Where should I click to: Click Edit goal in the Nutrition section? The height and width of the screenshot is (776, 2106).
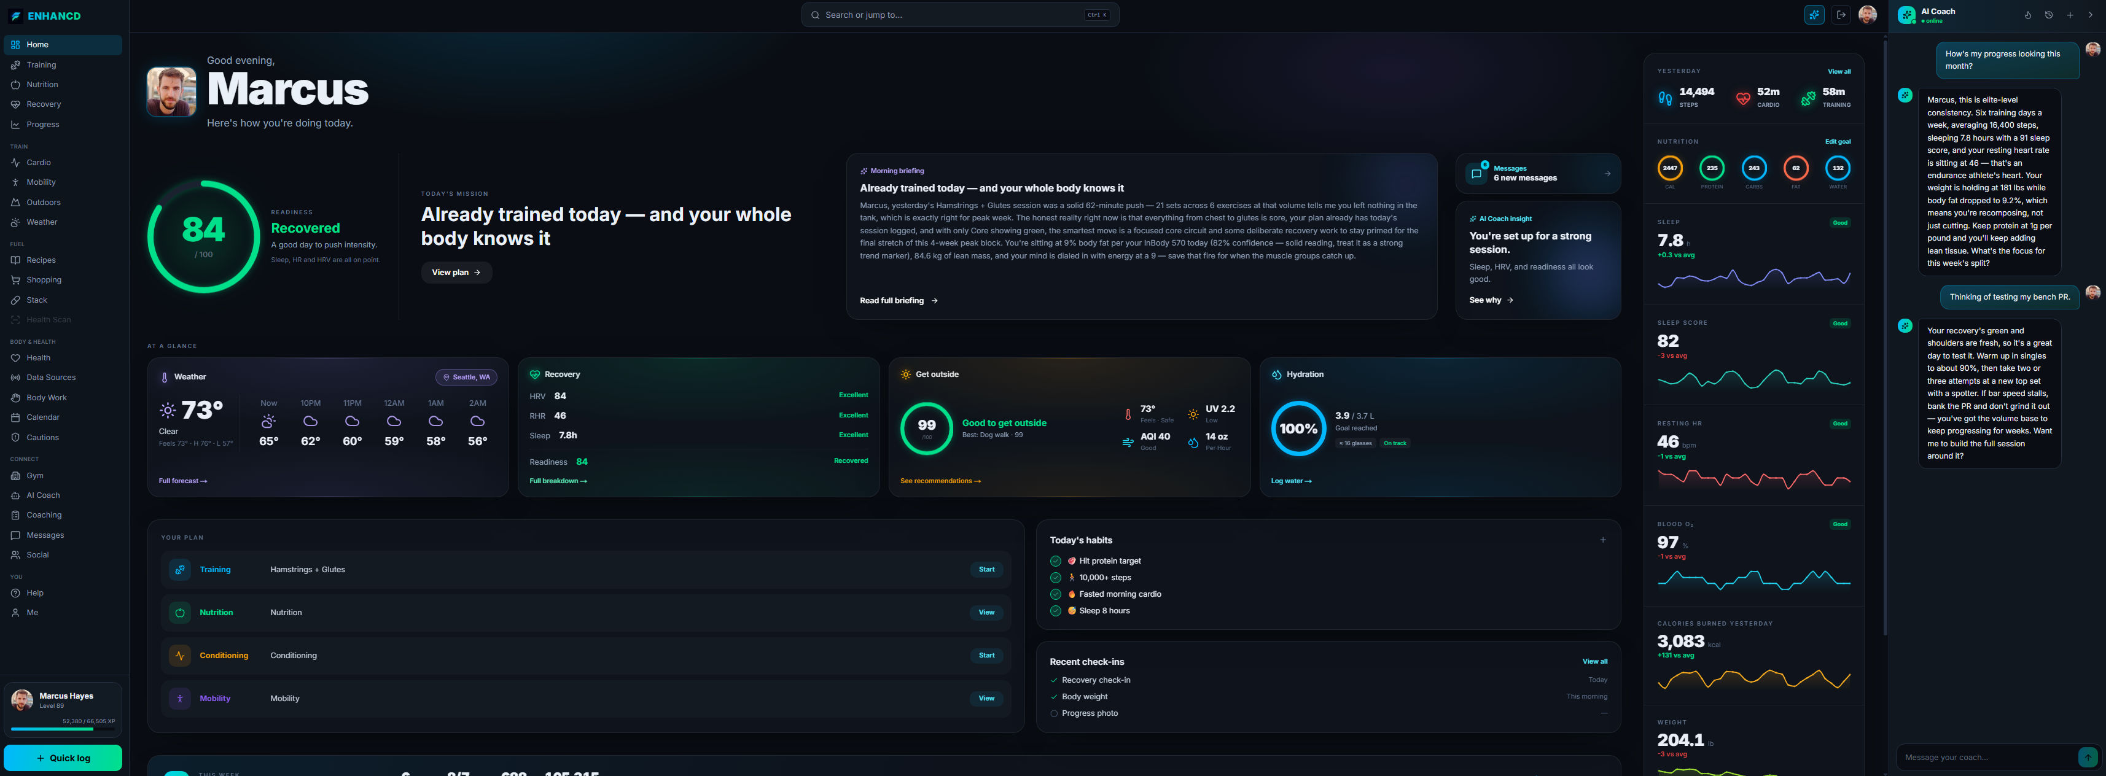1838,142
